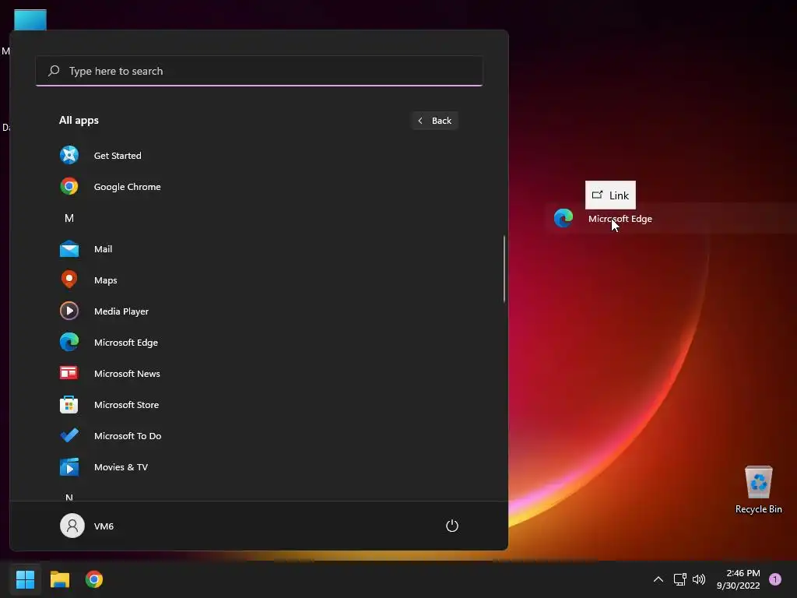Click the Get Started text label

tap(118, 156)
